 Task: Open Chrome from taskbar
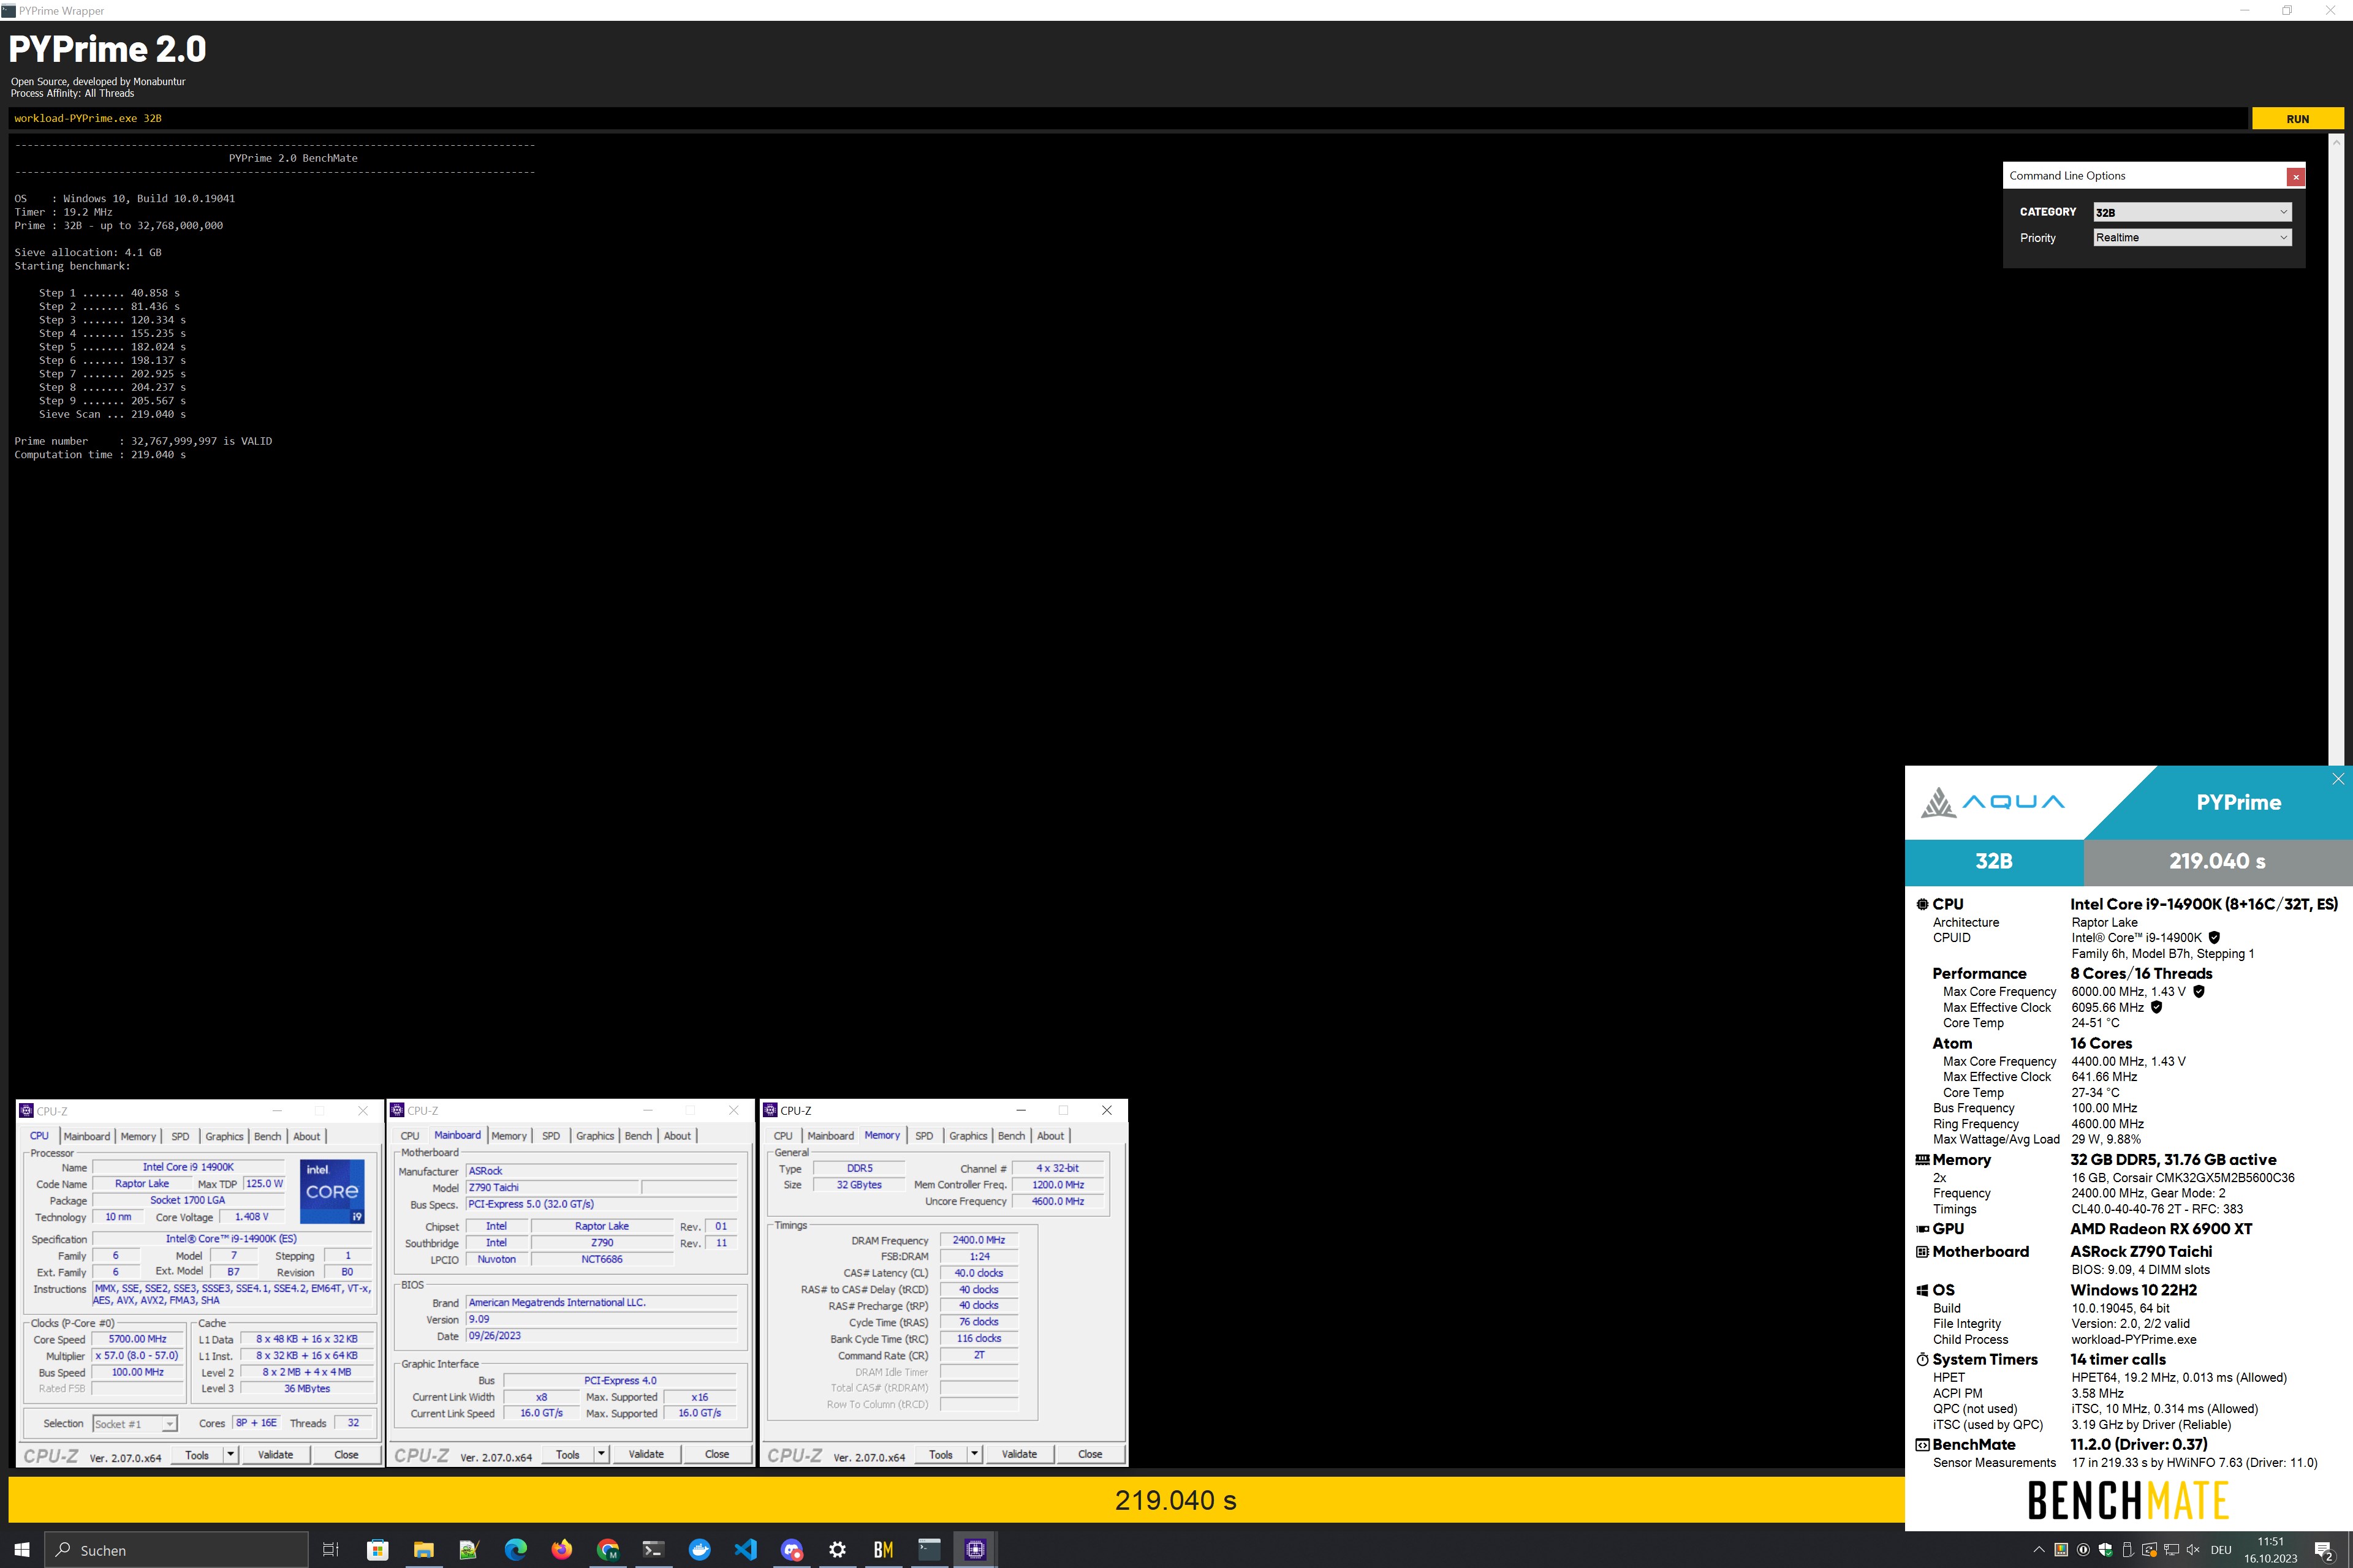click(607, 1549)
